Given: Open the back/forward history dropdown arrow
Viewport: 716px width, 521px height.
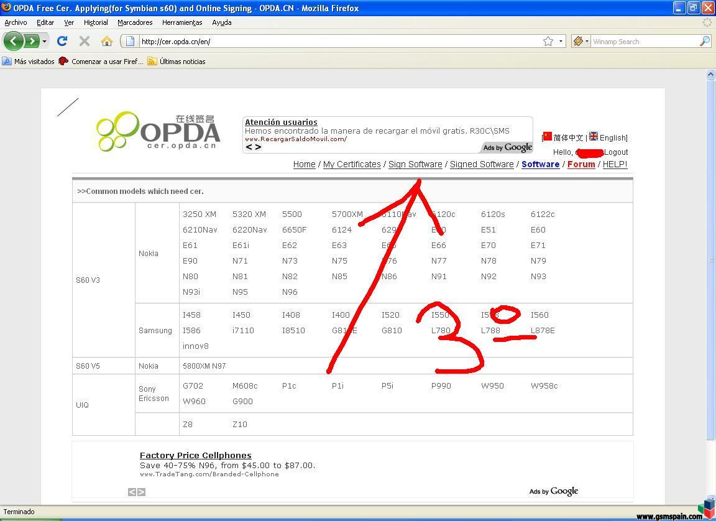Looking at the screenshot, I should click(x=44, y=42).
